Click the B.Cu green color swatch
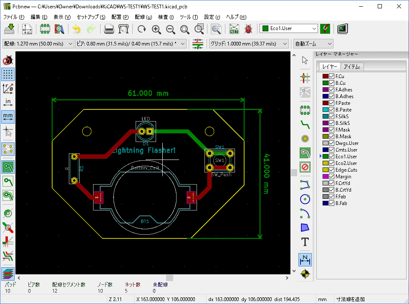The width and height of the screenshot is (409, 304). pyautogui.click(x=325, y=83)
